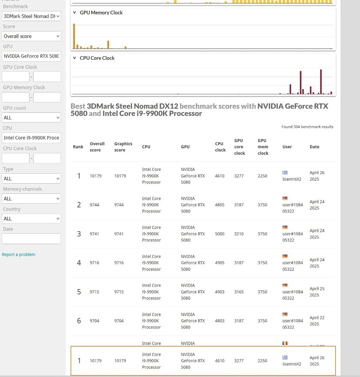
Task: Click the CPU Core Clock panel title
Action: (x=97, y=58)
